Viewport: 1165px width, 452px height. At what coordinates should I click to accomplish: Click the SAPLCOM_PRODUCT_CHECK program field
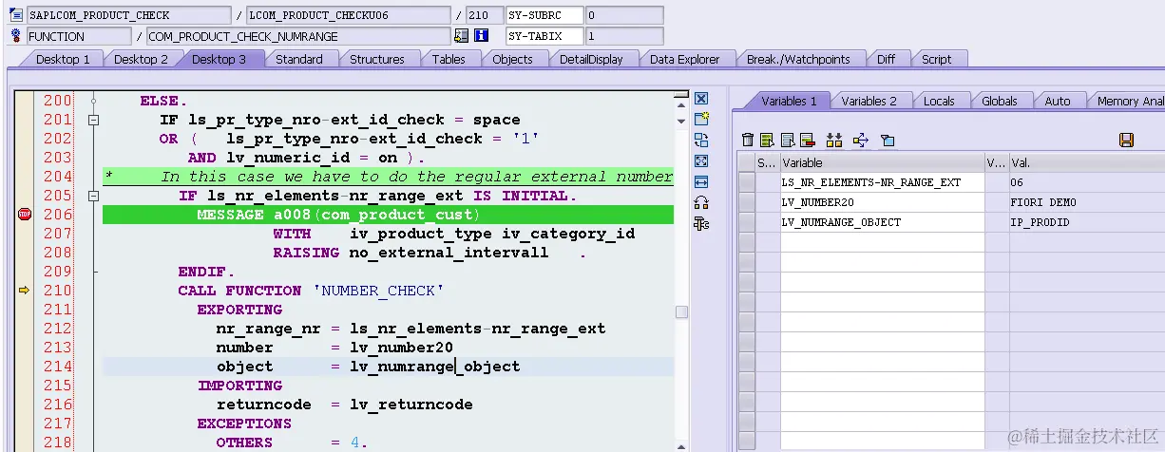point(128,15)
